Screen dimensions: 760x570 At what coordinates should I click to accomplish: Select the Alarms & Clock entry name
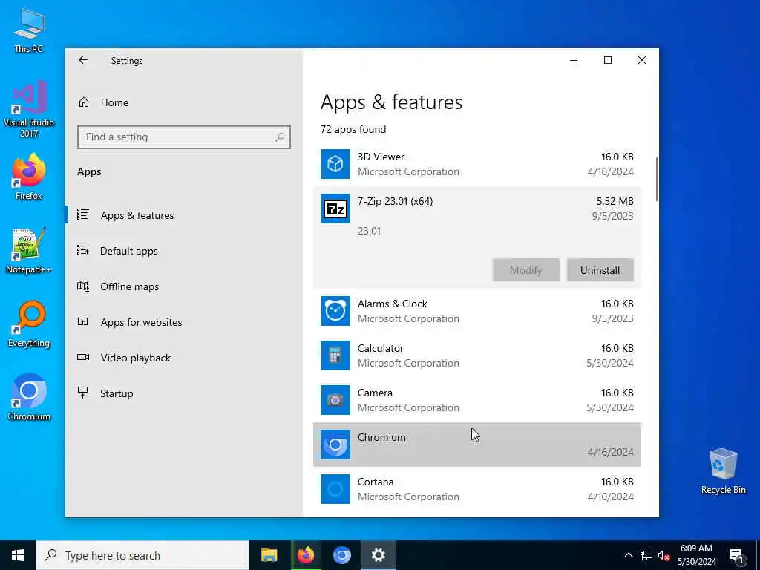click(392, 304)
